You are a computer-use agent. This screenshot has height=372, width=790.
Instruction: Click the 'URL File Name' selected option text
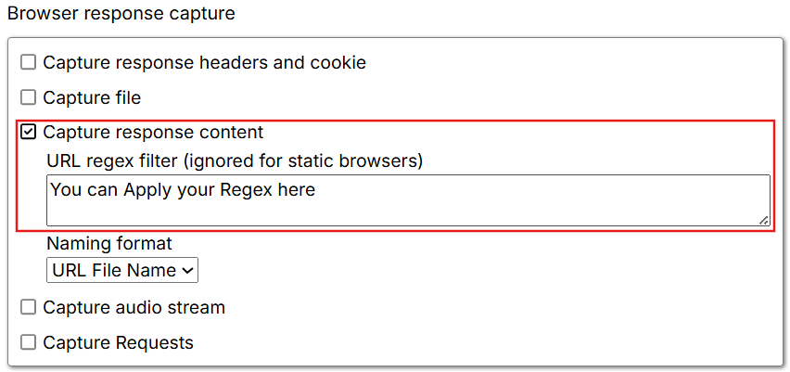(x=114, y=270)
